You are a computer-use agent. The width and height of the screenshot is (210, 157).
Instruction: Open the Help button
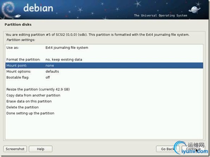(41, 149)
